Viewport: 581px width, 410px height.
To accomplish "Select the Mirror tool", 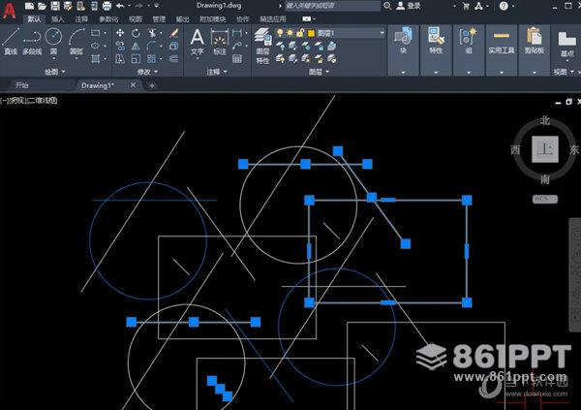I will tap(136, 46).
